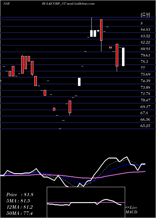Click the BULKCORP_ST mail.bullkhan.com title
This screenshot has height=218, width=156.
point(68,4)
